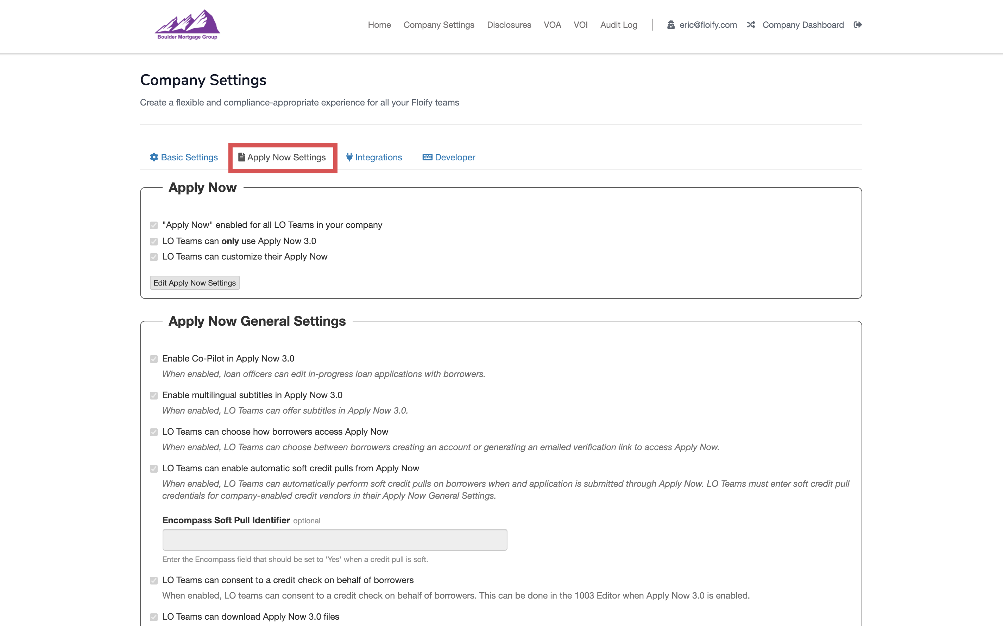1003x626 pixels.
Task: Switch to the Integrations tab
Action: click(x=379, y=157)
